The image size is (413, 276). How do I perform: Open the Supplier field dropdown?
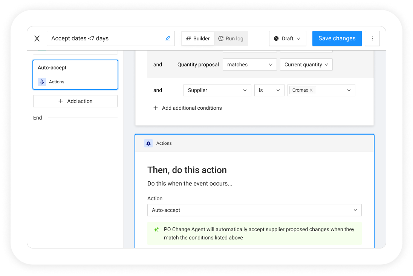(217, 90)
